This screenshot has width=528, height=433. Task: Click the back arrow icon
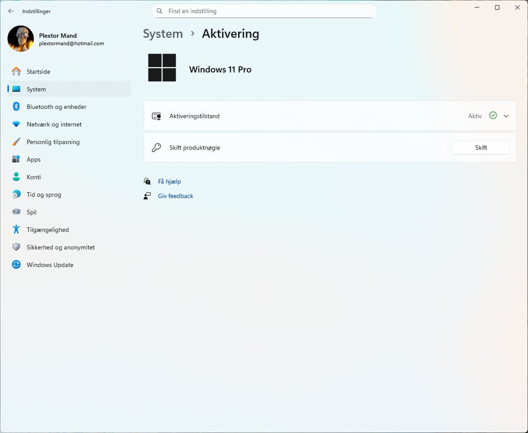pyautogui.click(x=11, y=11)
